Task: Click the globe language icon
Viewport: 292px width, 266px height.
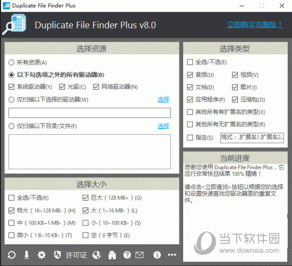Action: click(97, 255)
